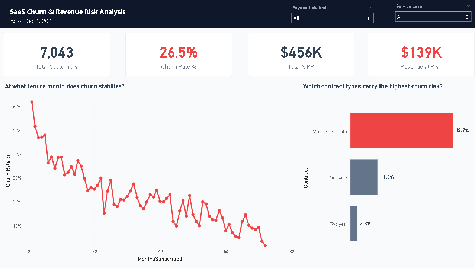The width and height of the screenshot is (475, 268).
Task: Click the $456K Total MRR value
Action: pos(301,53)
